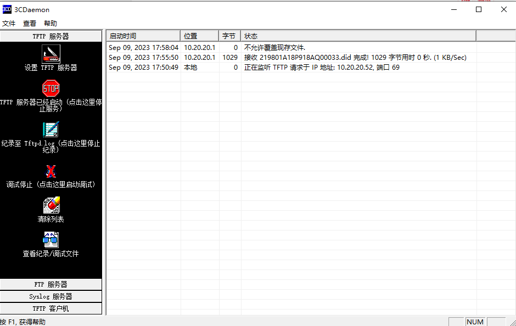This screenshot has width=516, height=326.
Task: Click the TFTP 服务器已经启动 stop service label
Action: pyautogui.click(x=51, y=105)
